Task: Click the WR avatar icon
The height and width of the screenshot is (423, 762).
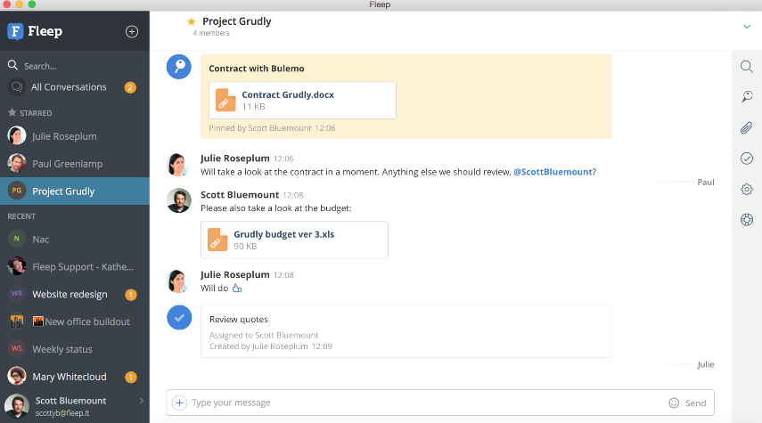Action: 17,293
